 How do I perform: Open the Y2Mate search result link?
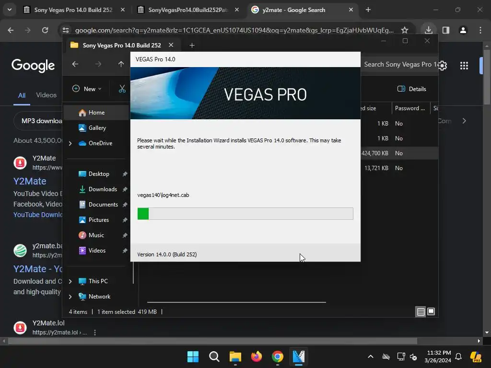[30, 181]
